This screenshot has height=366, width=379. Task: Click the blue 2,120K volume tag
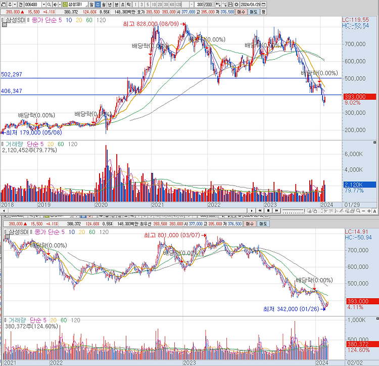360,185
